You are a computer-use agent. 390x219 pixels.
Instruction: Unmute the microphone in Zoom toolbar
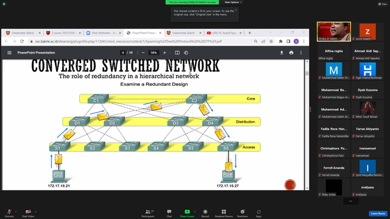pyautogui.click(x=9, y=213)
